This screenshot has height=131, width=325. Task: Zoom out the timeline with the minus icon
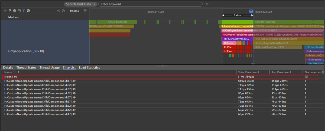pos(63,11)
